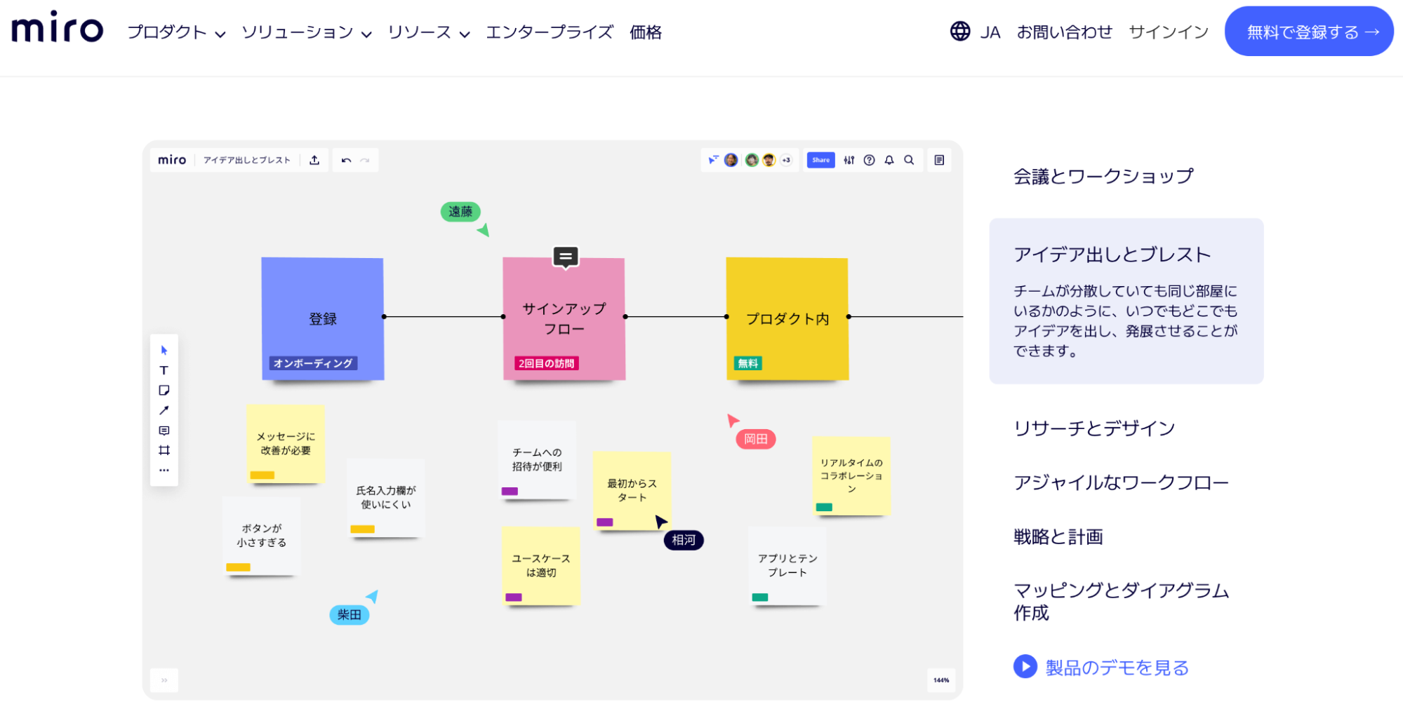Click the チームへの招待が便利 note

coord(537,460)
